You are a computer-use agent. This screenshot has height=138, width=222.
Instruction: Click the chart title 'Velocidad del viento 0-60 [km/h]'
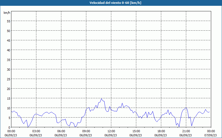tap(115, 3)
